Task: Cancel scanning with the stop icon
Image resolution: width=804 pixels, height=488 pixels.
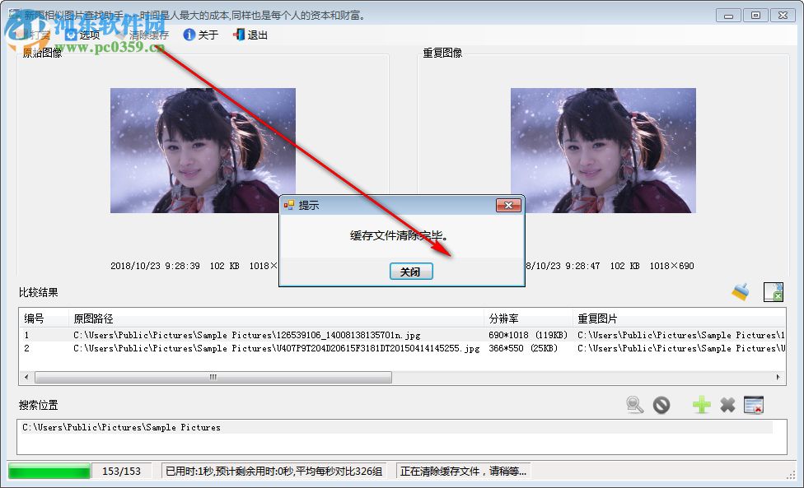Action: [661, 405]
